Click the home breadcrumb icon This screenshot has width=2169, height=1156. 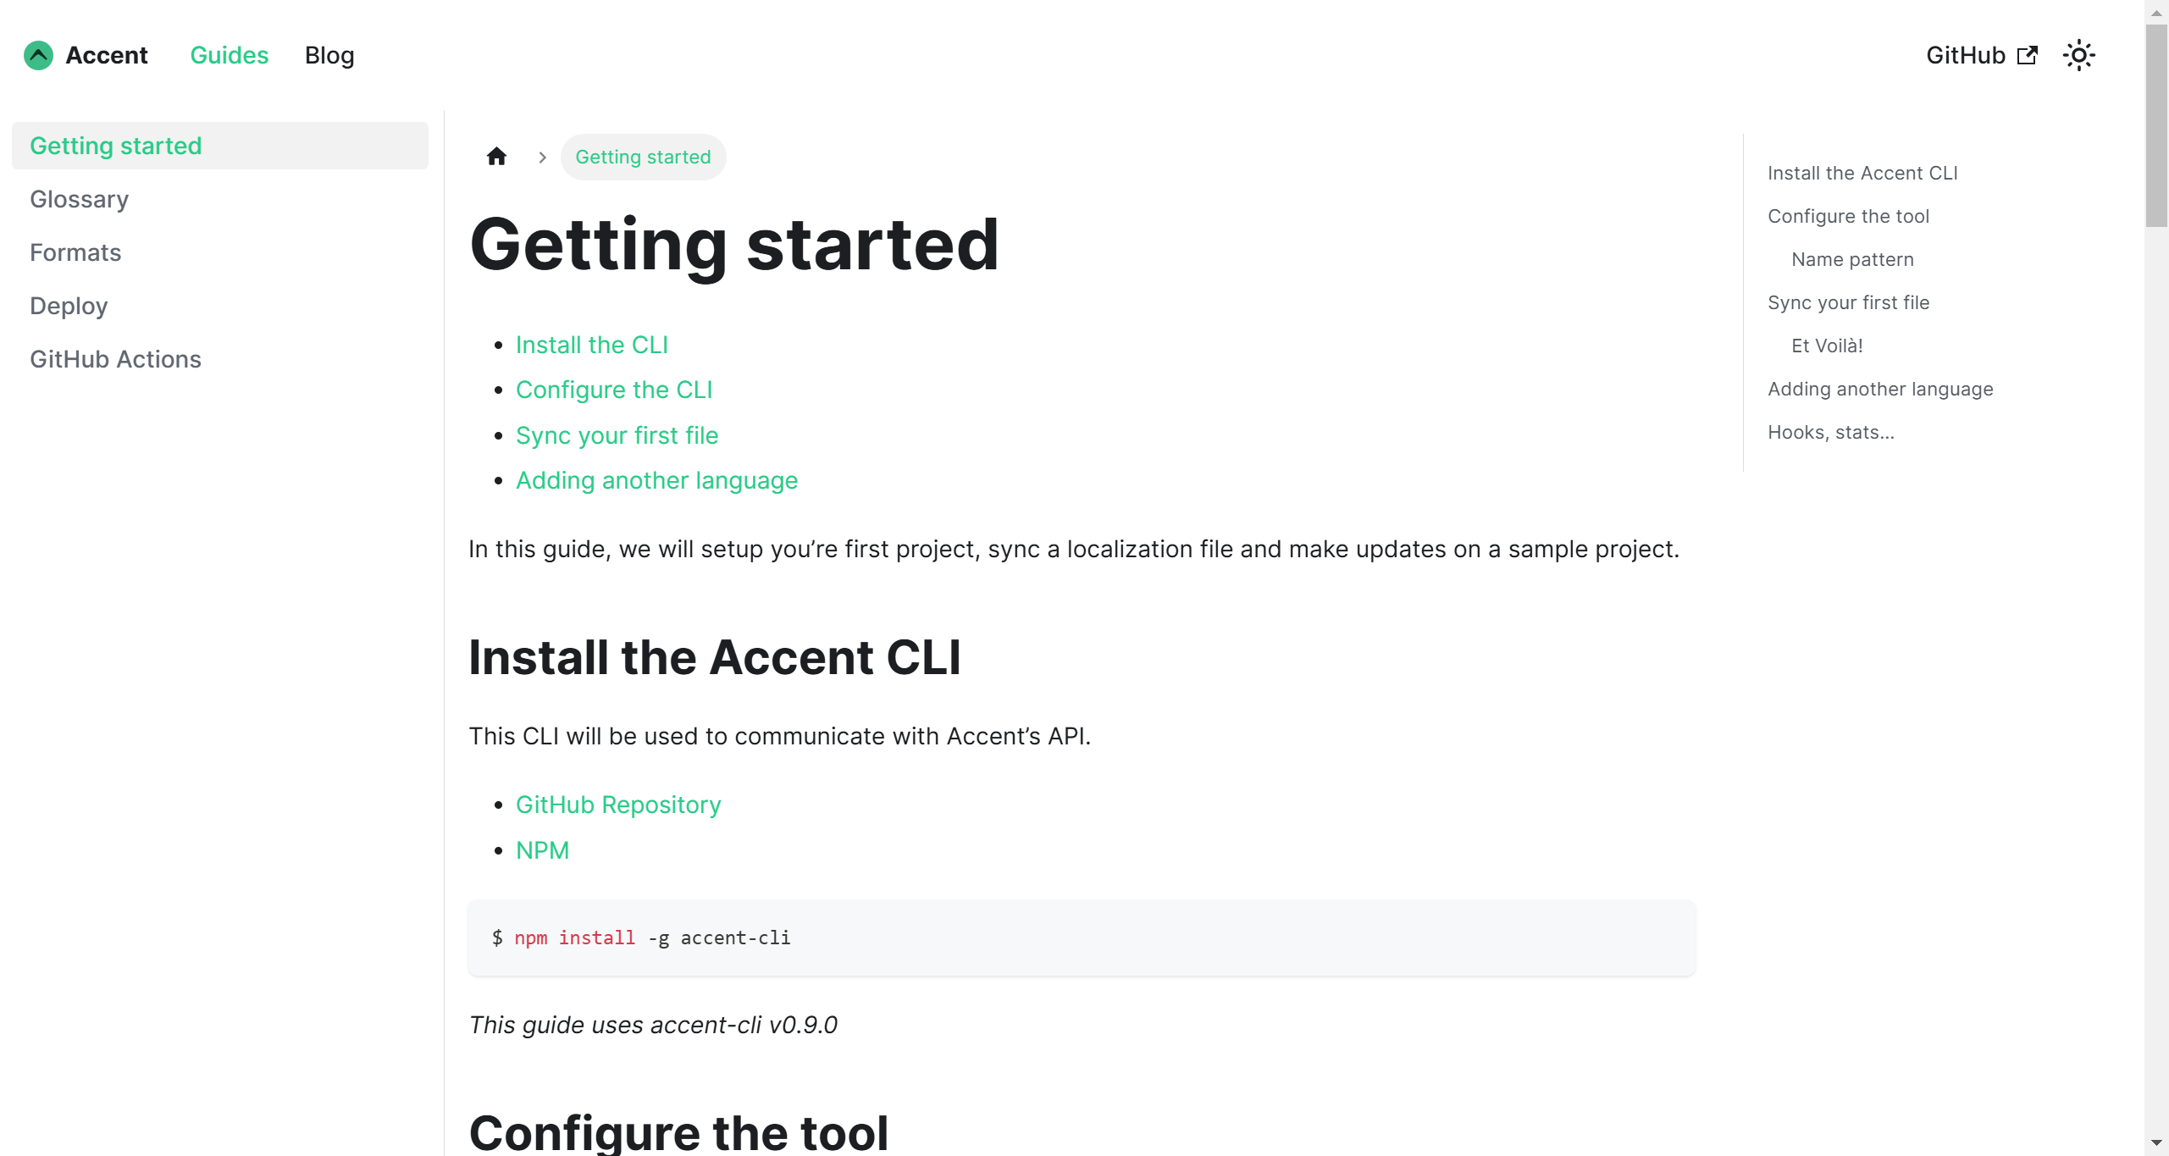[x=496, y=157]
